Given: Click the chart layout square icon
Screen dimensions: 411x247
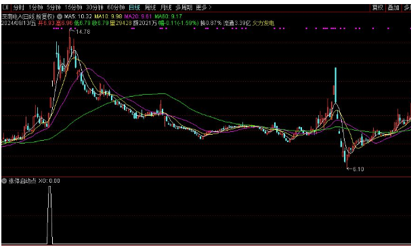Looking at the screenshot, I should [5, 7].
